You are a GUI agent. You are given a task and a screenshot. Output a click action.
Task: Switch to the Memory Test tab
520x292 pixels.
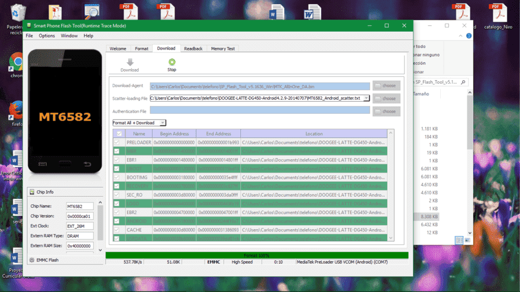(223, 48)
